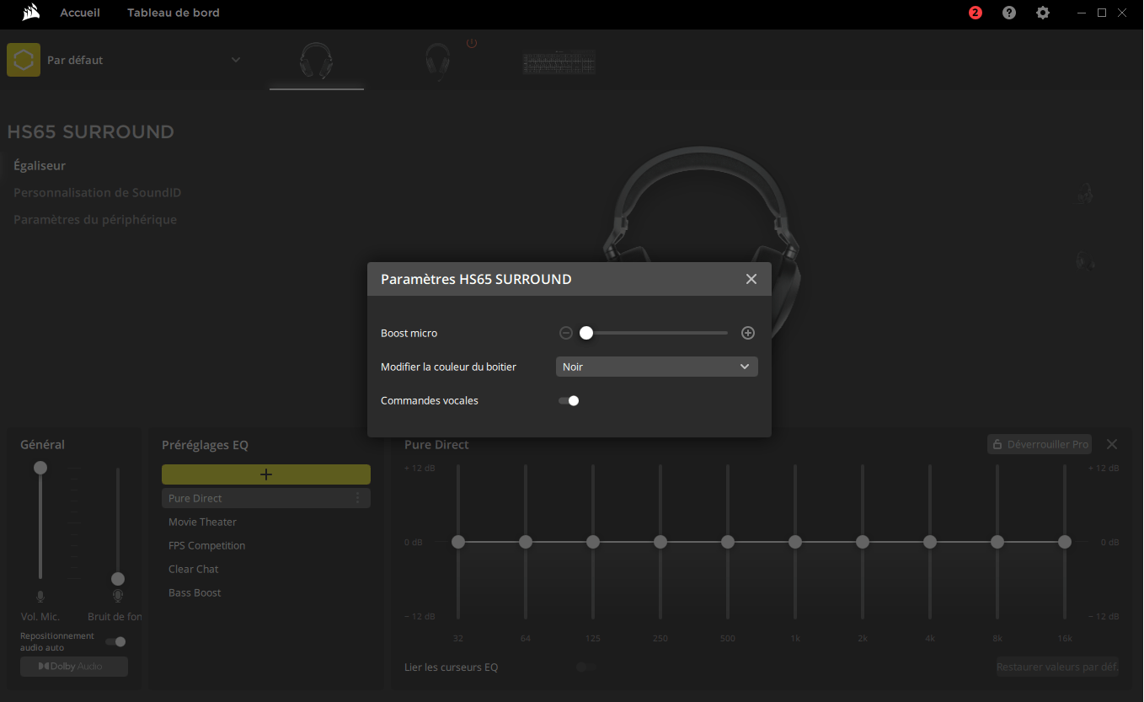Click the minus icon for Boost micro
Screen dimensions: 1144x702
(566, 333)
